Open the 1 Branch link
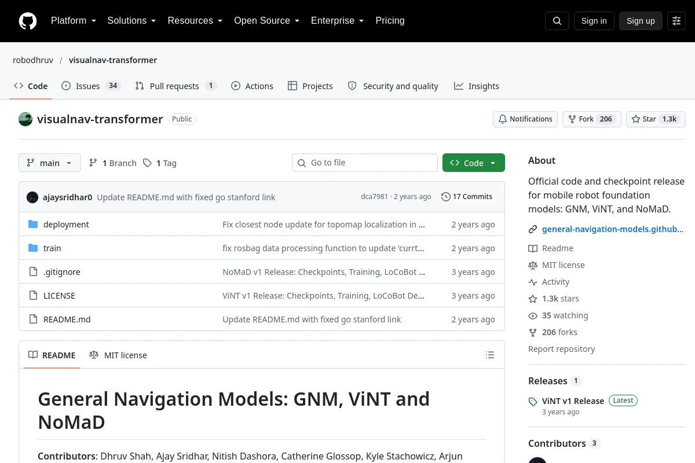 pos(113,163)
